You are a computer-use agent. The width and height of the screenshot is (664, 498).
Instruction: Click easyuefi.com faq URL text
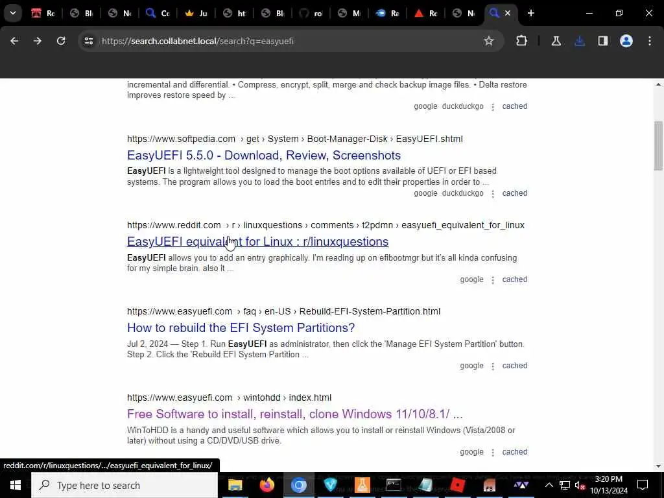pyautogui.click(x=284, y=311)
